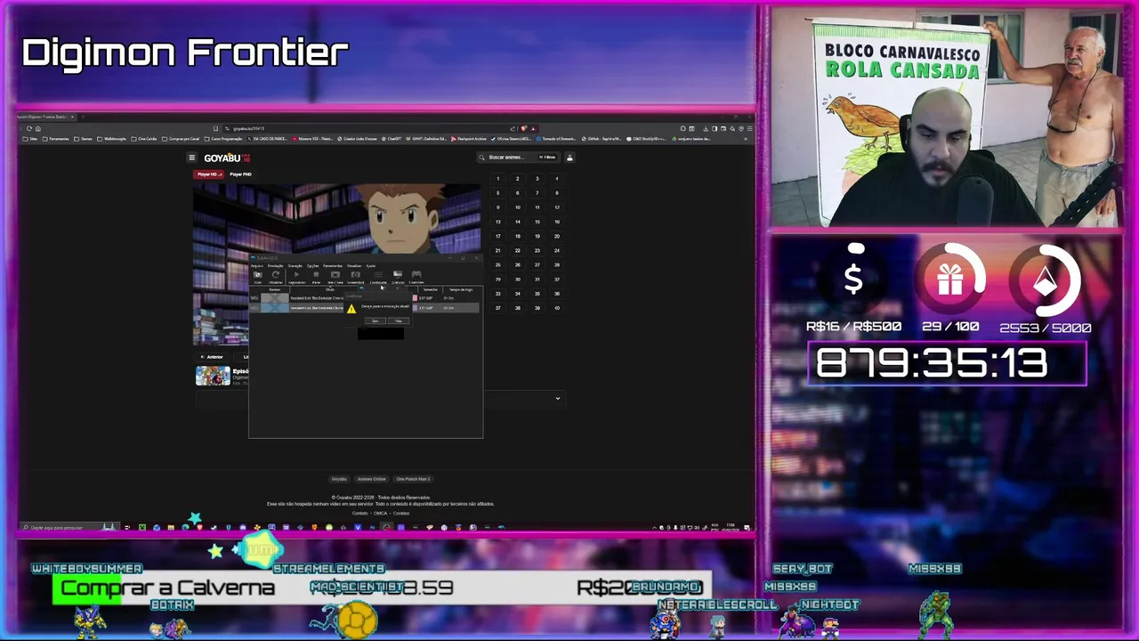Sort by Tempo de Jogo column header

point(461,289)
